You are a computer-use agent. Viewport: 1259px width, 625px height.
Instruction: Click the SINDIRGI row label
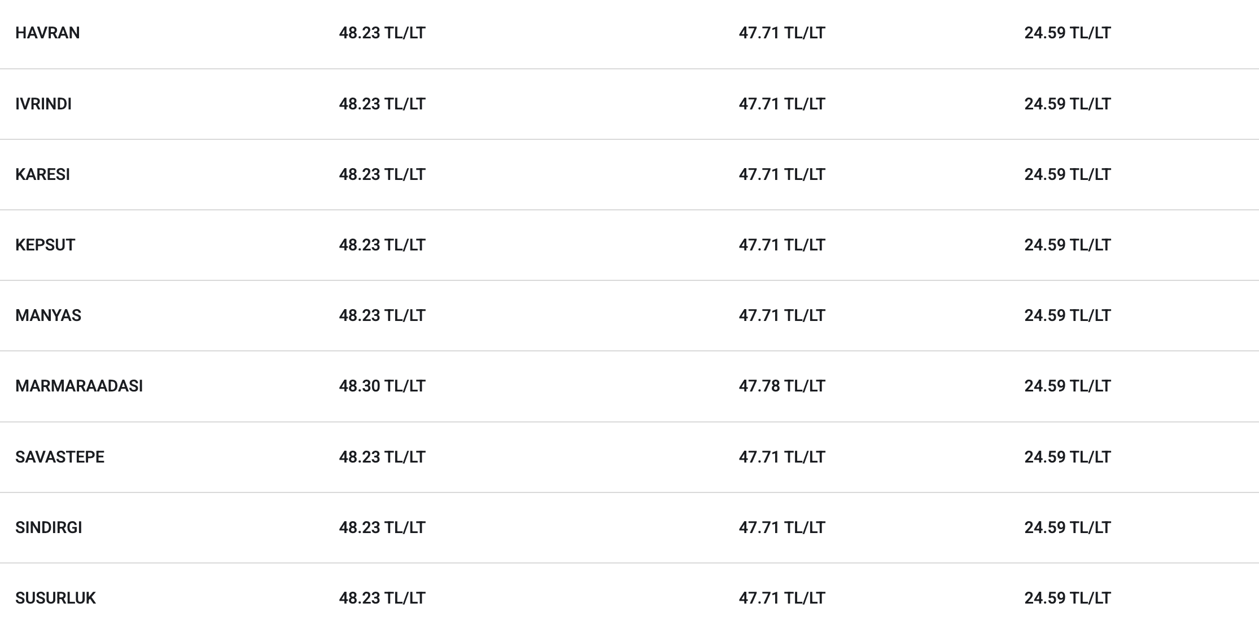pyautogui.click(x=49, y=527)
